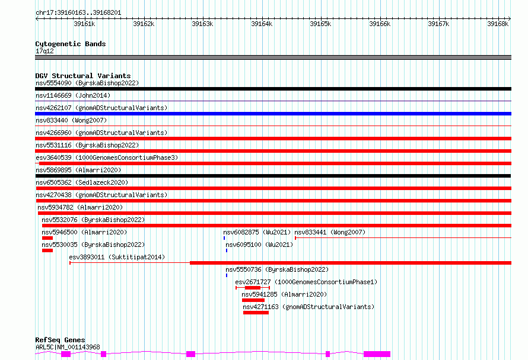The width and height of the screenshot is (528, 360).
Task: Click the nsv5550736 (ByrskaBishop2022) label
Action: [277, 269]
